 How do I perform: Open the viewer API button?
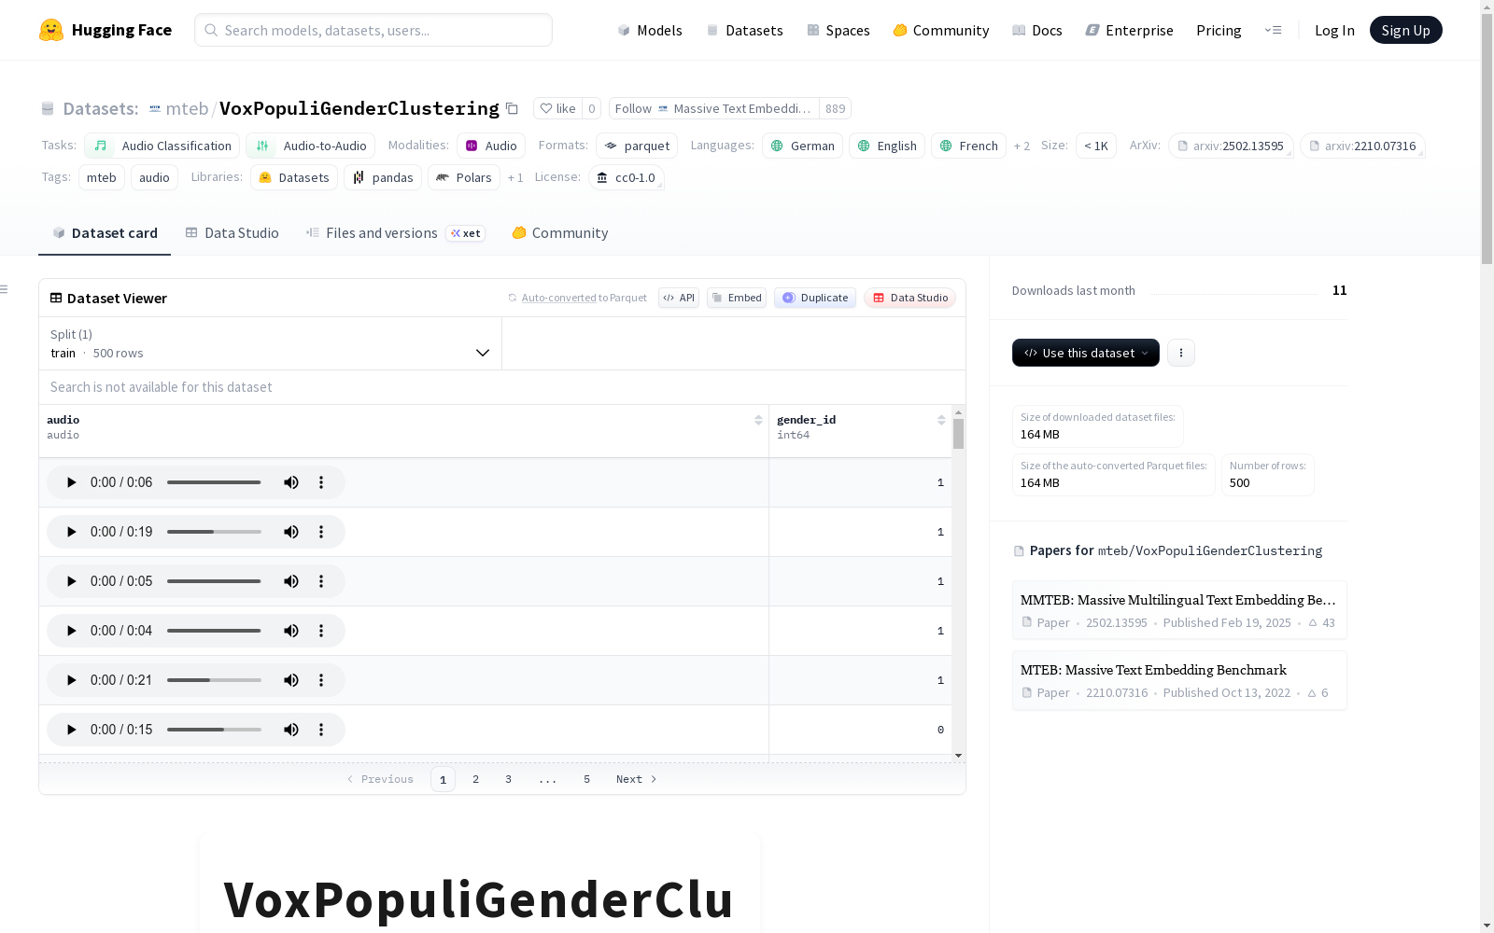pos(679,298)
